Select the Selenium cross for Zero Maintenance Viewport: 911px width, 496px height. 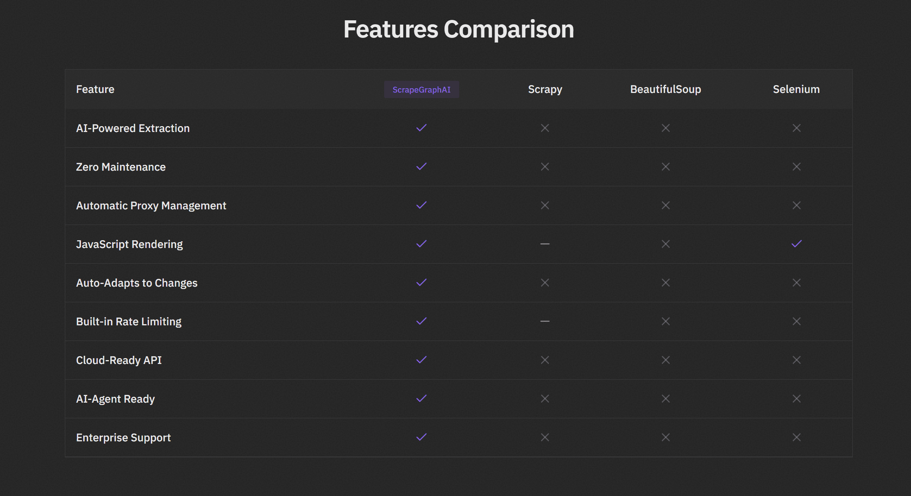[796, 166]
